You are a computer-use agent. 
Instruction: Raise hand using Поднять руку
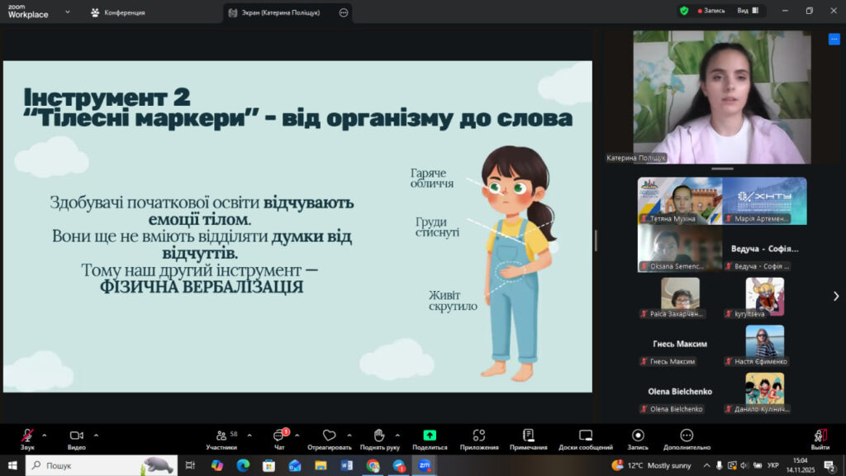tap(379, 438)
